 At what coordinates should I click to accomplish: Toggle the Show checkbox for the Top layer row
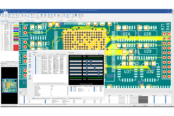click(x=36, y=59)
